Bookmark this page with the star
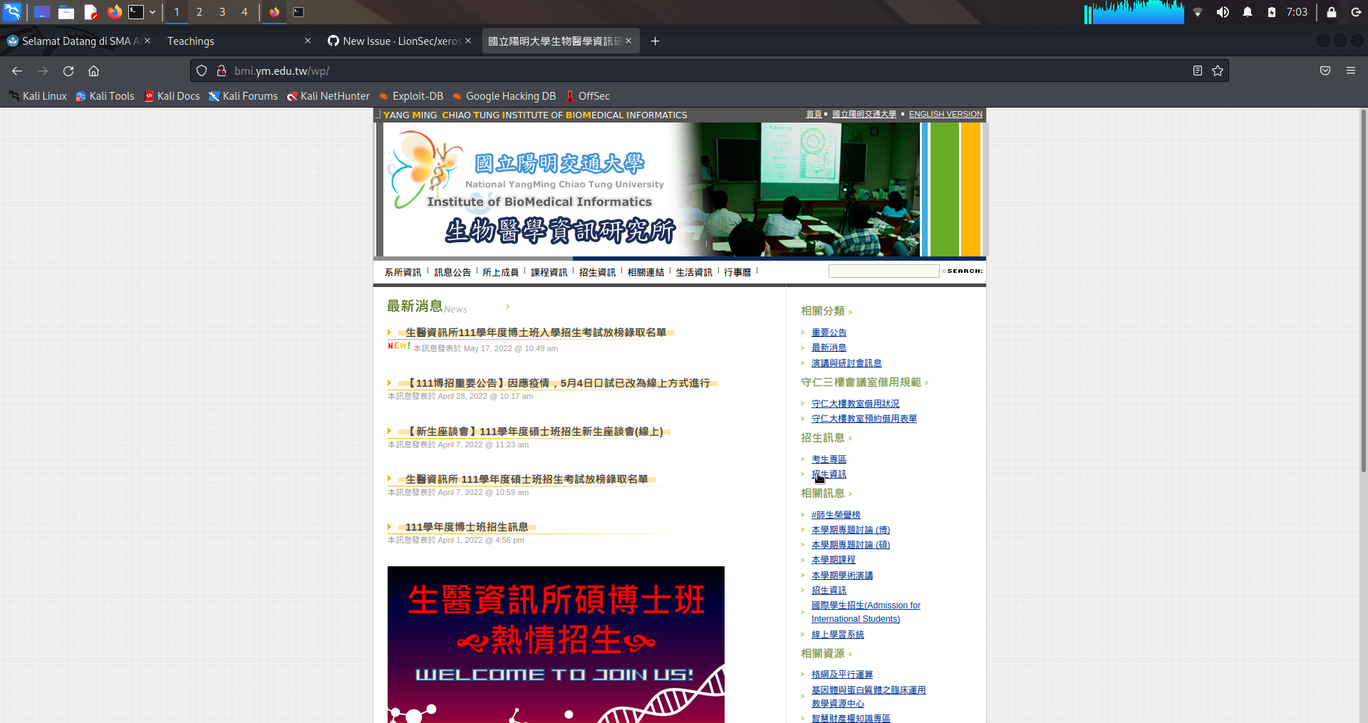Viewport: 1368px width, 723px height. pyautogui.click(x=1218, y=71)
